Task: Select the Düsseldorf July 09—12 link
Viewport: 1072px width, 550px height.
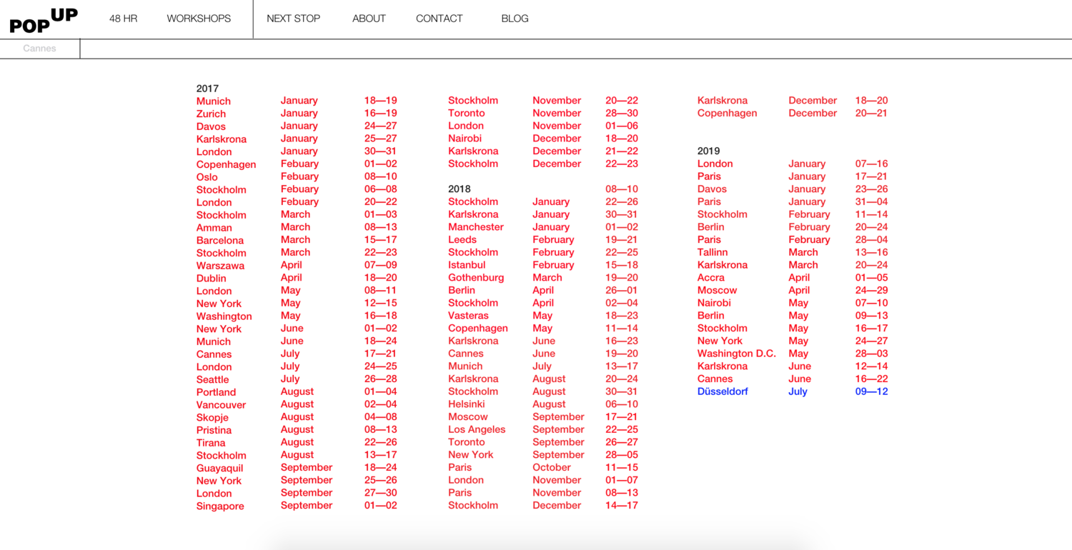Action: pos(793,391)
